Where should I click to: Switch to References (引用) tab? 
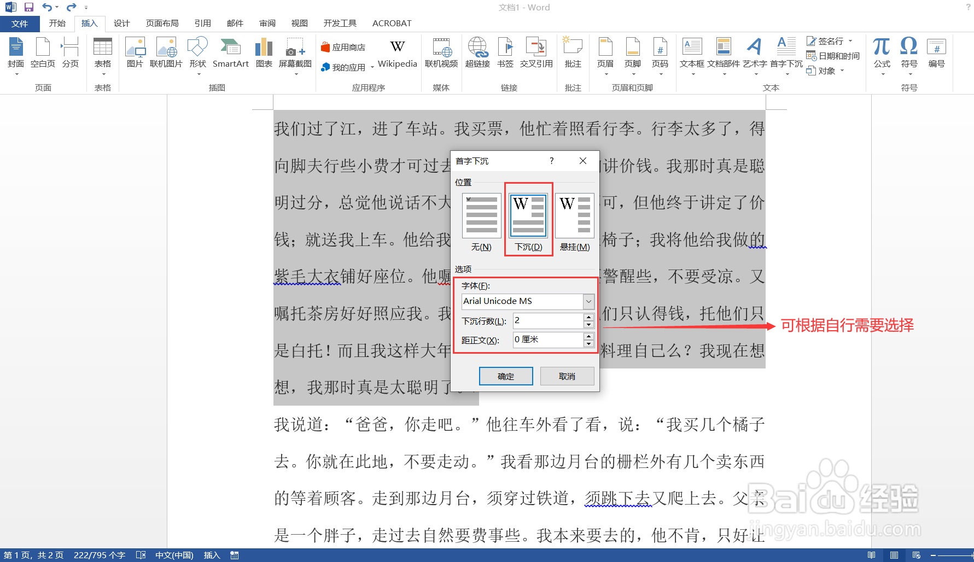click(202, 23)
